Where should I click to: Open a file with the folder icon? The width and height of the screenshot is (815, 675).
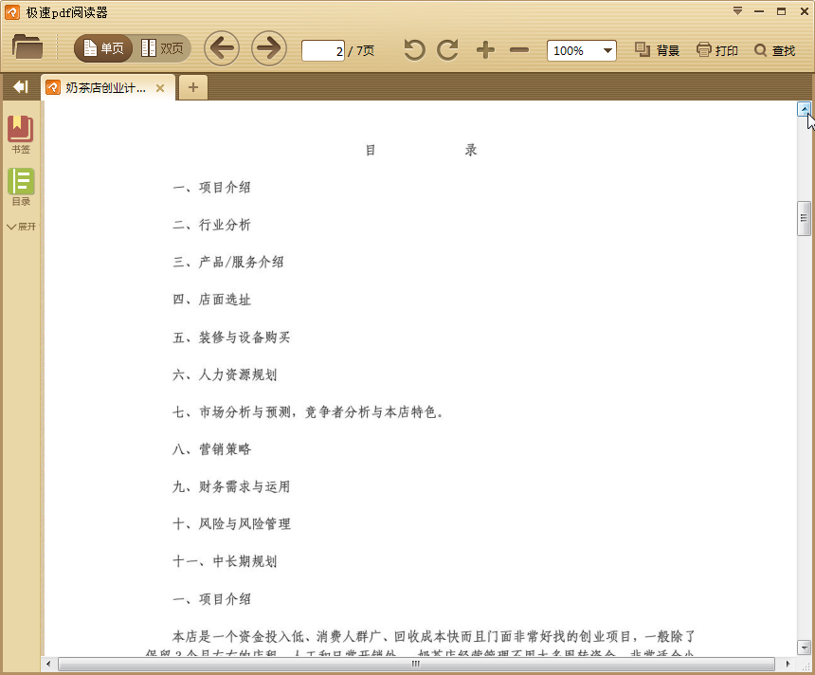click(x=27, y=47)
